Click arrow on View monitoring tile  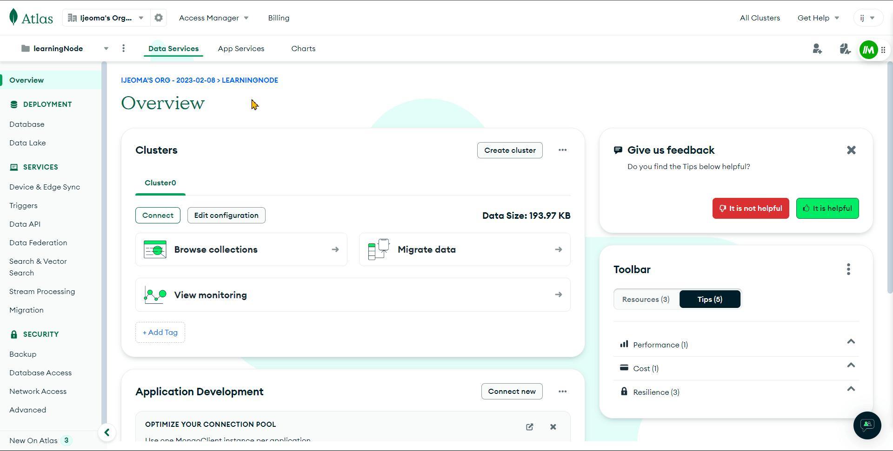click(x=558, y=294)
